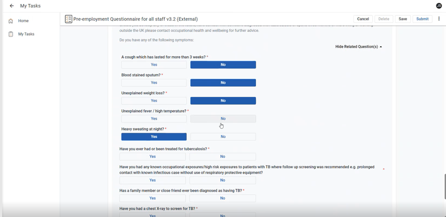Choose Yes for family member diagnosed TB
446x217 pixels.
tap(152, 198)
